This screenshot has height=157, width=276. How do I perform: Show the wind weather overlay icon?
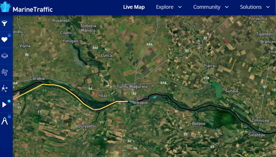click(4, 72)
